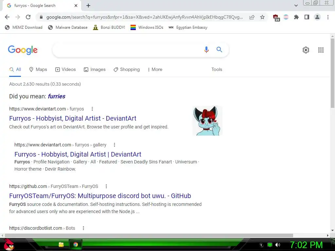This screenshot has height=251, width=335.
Task: Click the 7:02 PM taskbar clock
Action: (x=306, y=245)
